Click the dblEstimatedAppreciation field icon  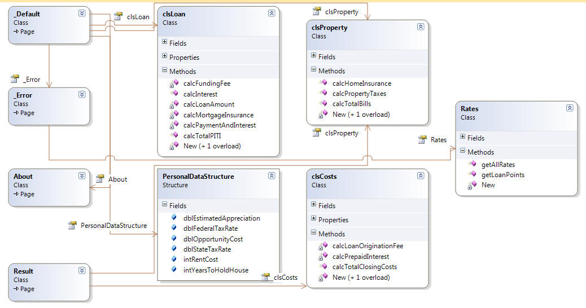(x=174, y=217)
